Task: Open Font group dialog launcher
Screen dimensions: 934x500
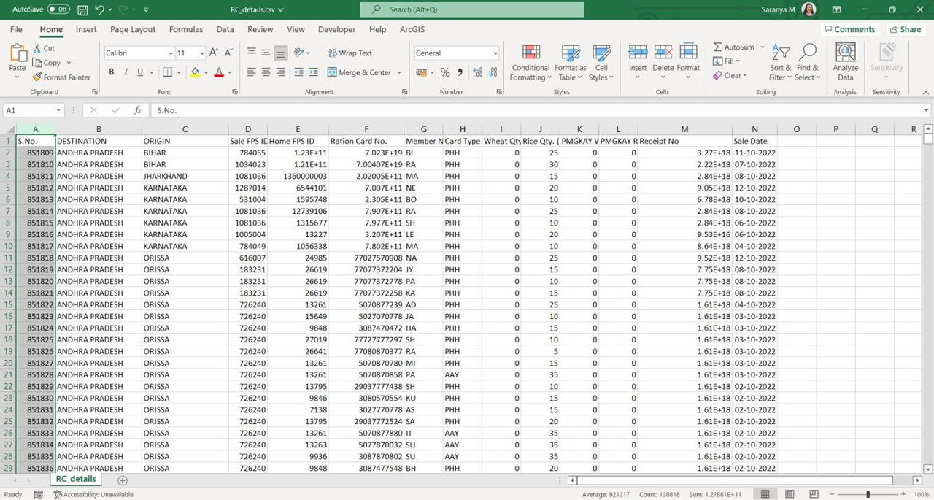Action: point(236,92)
